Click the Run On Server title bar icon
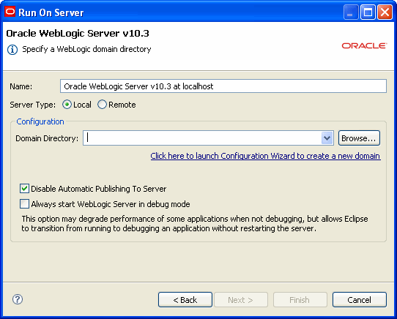Image resolution: width=397 pixels, height=319 pixels. (x=10, y=12)
